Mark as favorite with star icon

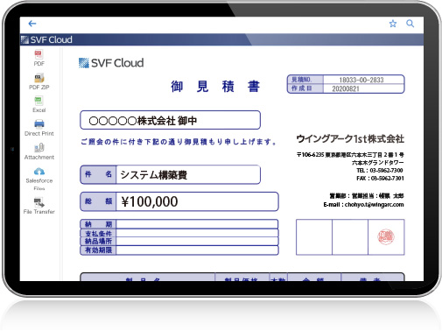393,24
